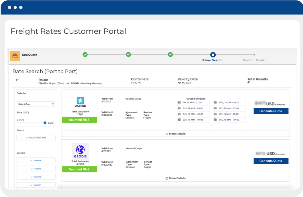Toggle the Maersk carrier filter
Screen dimensions: 303x197
pos(35,160)
